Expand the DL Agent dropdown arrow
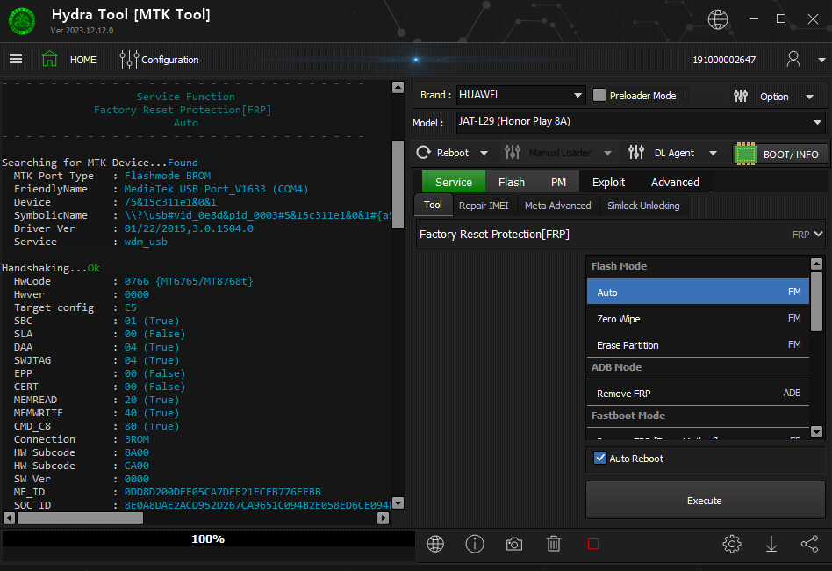The width and height of the screenshot is (832, 571). [714, 153]
